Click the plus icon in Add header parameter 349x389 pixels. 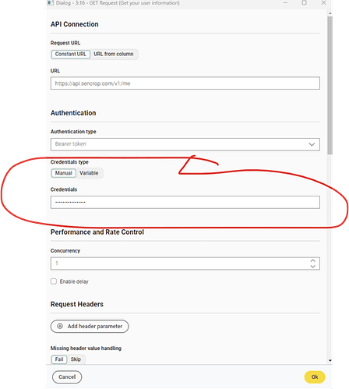[x=60, y=326]
